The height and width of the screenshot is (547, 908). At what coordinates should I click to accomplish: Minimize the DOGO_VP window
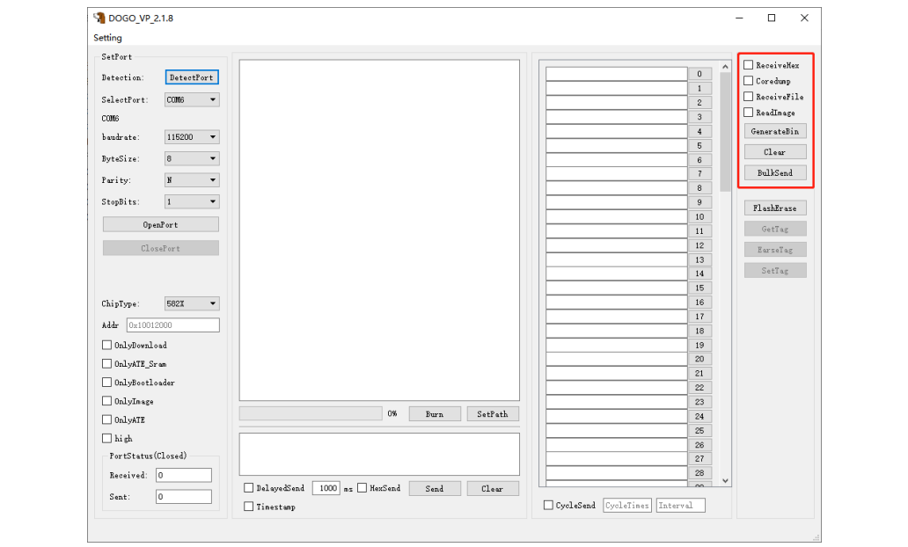tap(739, 18)
